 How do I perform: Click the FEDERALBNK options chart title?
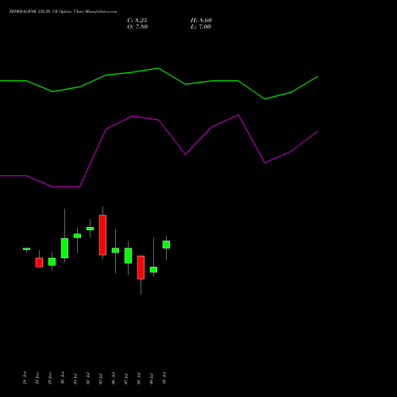click(x=63, y=12)
